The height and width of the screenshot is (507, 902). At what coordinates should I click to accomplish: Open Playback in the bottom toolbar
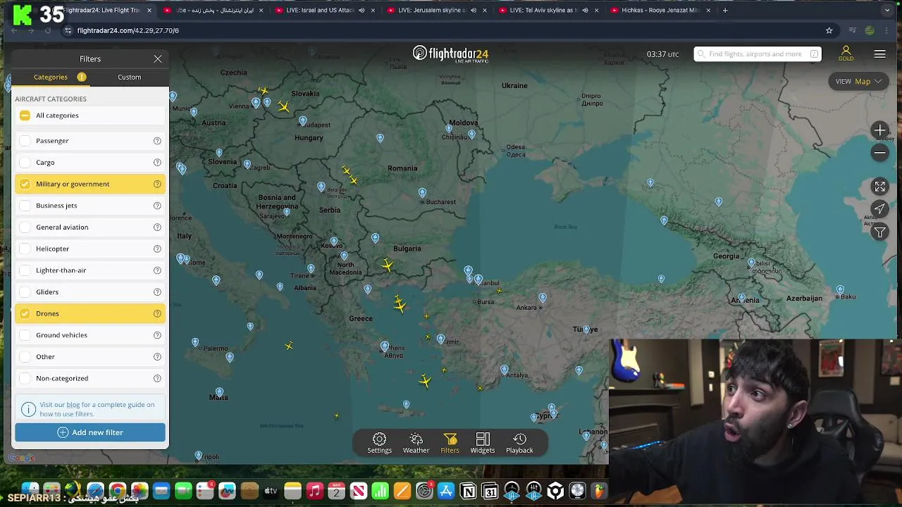coord(519,443)
